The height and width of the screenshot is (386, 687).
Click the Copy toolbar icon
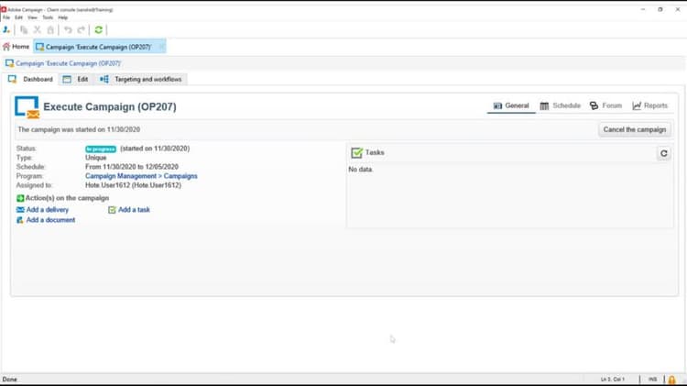click(x=24, y=30)
